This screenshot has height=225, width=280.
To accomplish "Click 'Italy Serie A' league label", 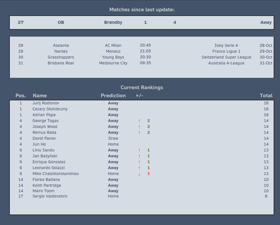I will [x=226, y=45].
